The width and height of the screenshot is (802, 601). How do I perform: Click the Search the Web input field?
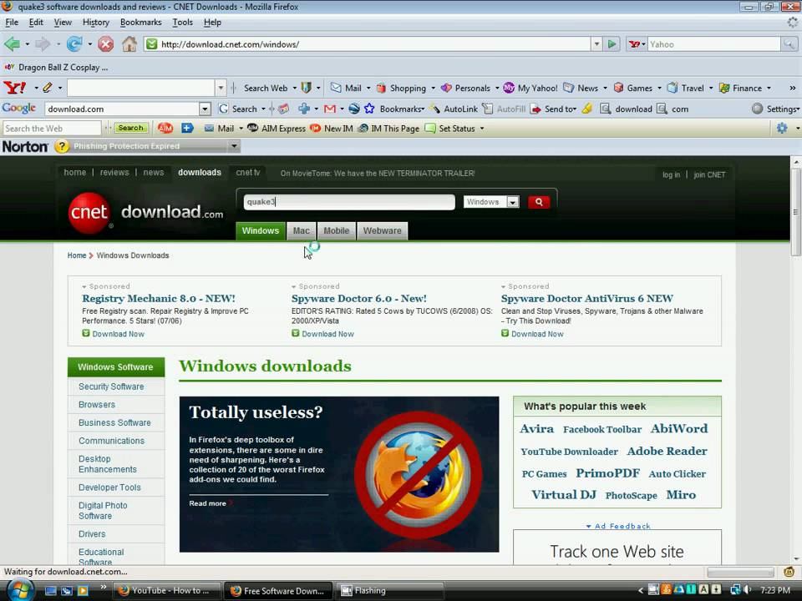tap(52, 129)
